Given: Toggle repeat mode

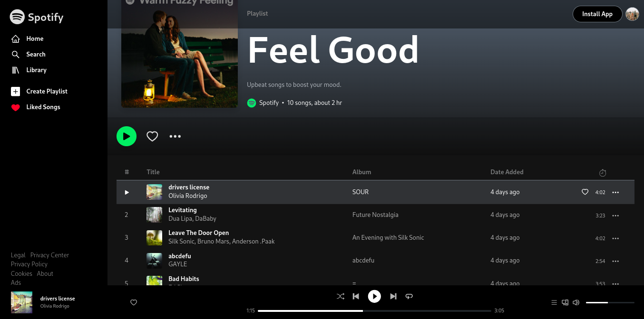Looking at the screenshot, I should 409,296.
